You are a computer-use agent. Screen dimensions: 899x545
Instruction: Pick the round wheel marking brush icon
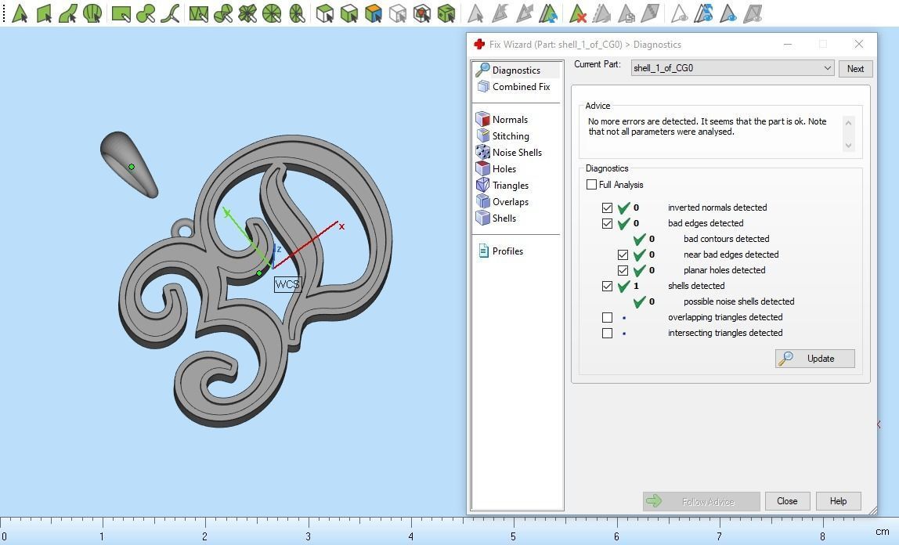[272, 13]
